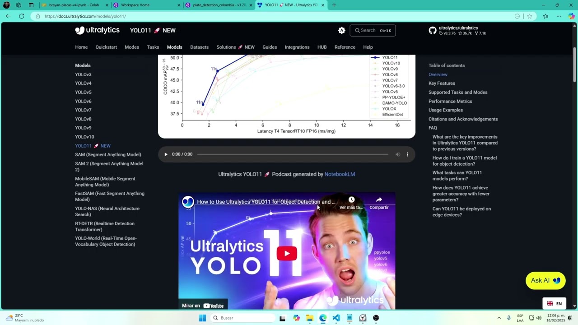Screen dimensions: 578x325
Task: Click the Ultralytics logo in header
Action: pos(97,30)
